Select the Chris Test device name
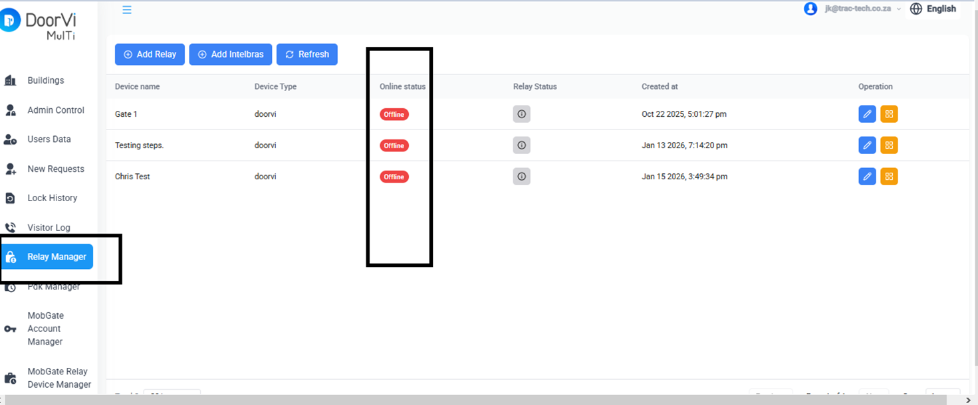This screenshot has width=978, height=405. 132,177
